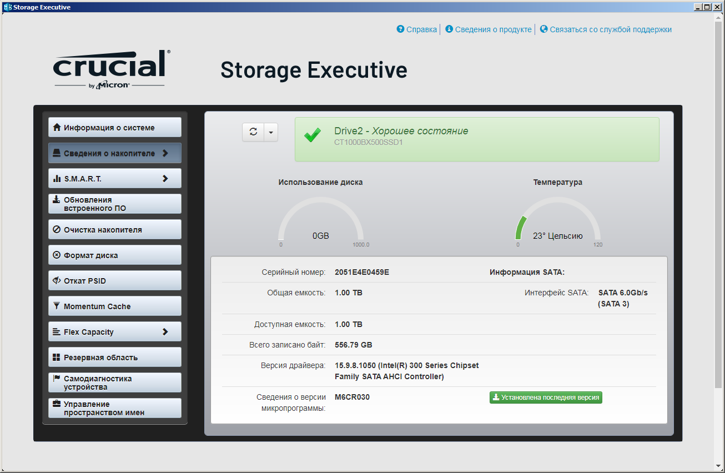Click the vertical scrollbar down arrow

coord(719,466)
